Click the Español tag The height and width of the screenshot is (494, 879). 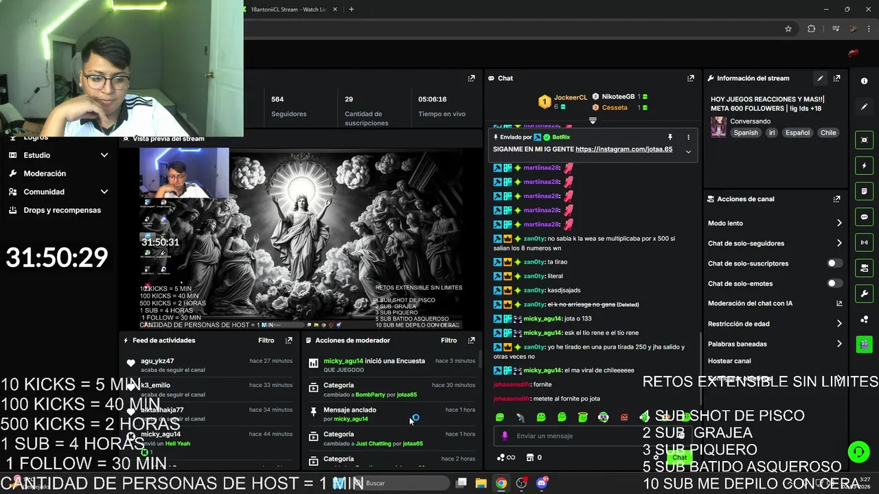click(797, 133)
